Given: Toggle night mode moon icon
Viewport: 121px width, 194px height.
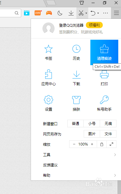Looking at the screenshot, I should click(60, 13).
